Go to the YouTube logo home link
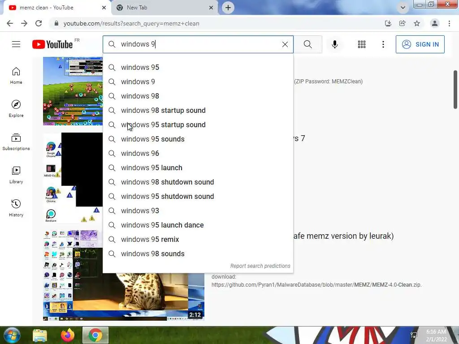 coord(52,44)
